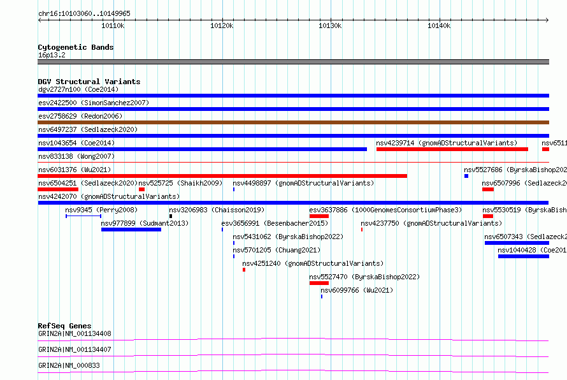Select the nsv5527686 ByrskaBishop label

515,170
